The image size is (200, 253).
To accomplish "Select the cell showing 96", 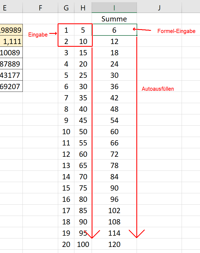I will tap(114, 199).
